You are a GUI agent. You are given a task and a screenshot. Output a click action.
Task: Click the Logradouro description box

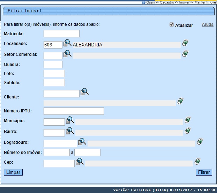point(141,143)
